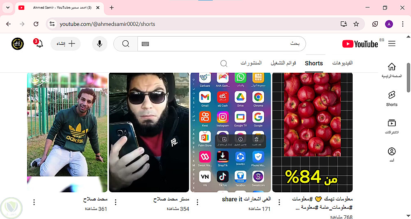Viewport: 411px width, 219px height.
Task: Open title الغي اشعارات share it
Action: 246,199
